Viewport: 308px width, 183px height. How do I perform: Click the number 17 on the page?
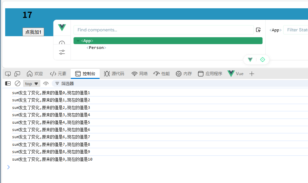click(x=27, y=15)
